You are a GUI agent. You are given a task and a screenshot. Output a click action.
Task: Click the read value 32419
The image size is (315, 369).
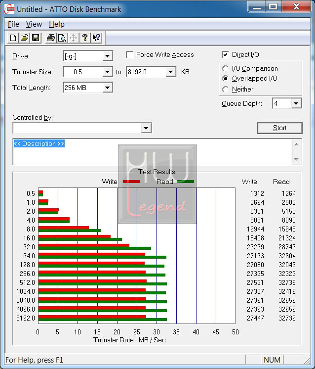(x=287, y=291)
